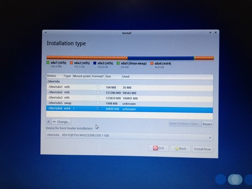The image size is (252, 189).
Task: Click green sda5 (linux-swap) legend swatch
Action: (118, 63)
